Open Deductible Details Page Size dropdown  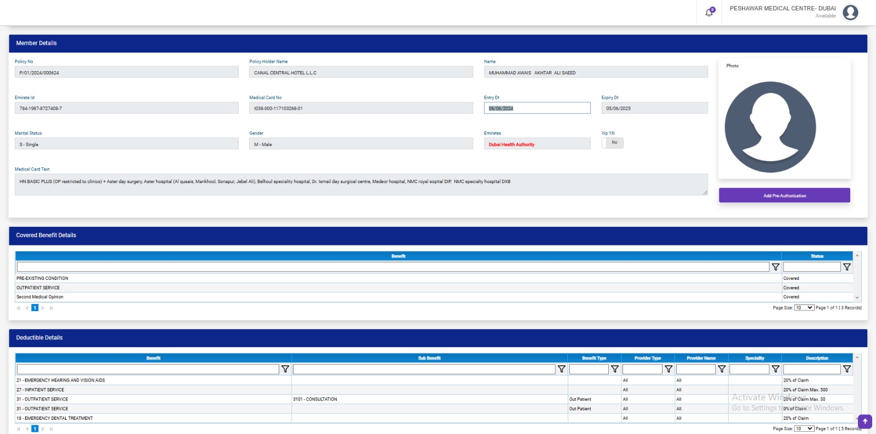coord(804,429)
